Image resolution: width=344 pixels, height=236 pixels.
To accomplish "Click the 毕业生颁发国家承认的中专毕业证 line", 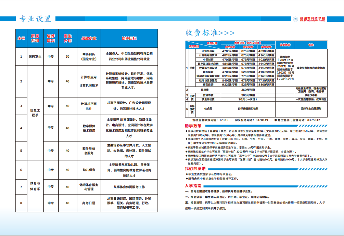I will 209,174.
